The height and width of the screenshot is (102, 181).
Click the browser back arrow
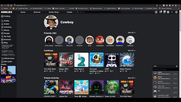2,5
